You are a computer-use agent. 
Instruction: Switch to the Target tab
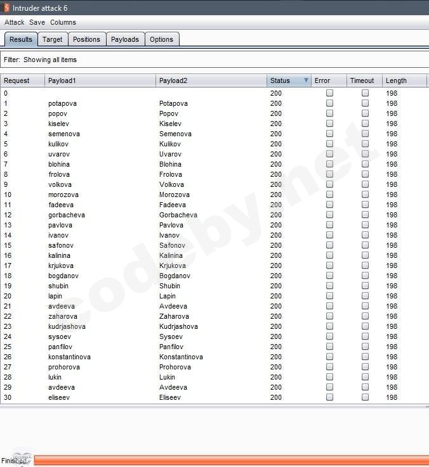53,39
